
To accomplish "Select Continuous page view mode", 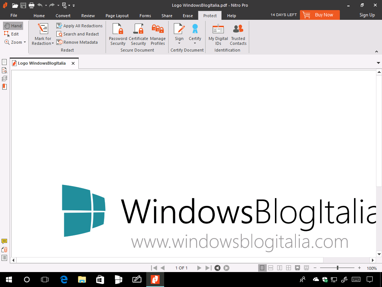I will pos(271,268).
